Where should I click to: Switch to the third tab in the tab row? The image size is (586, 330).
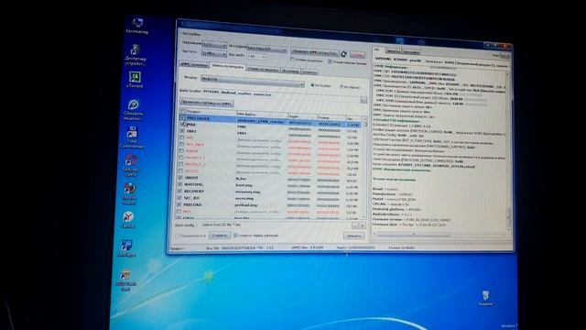(263, 70)
